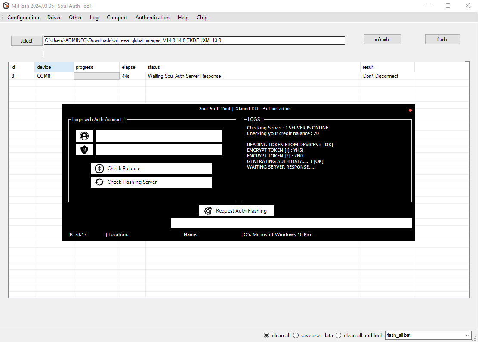Click the refresh button
Screen dimensions: 478x342
382,39
